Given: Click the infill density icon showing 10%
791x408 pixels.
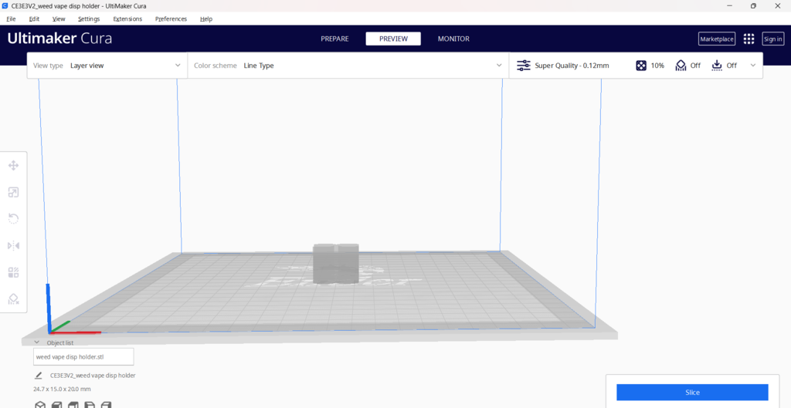Looking at the screenshot, I should tap(641, 66).
